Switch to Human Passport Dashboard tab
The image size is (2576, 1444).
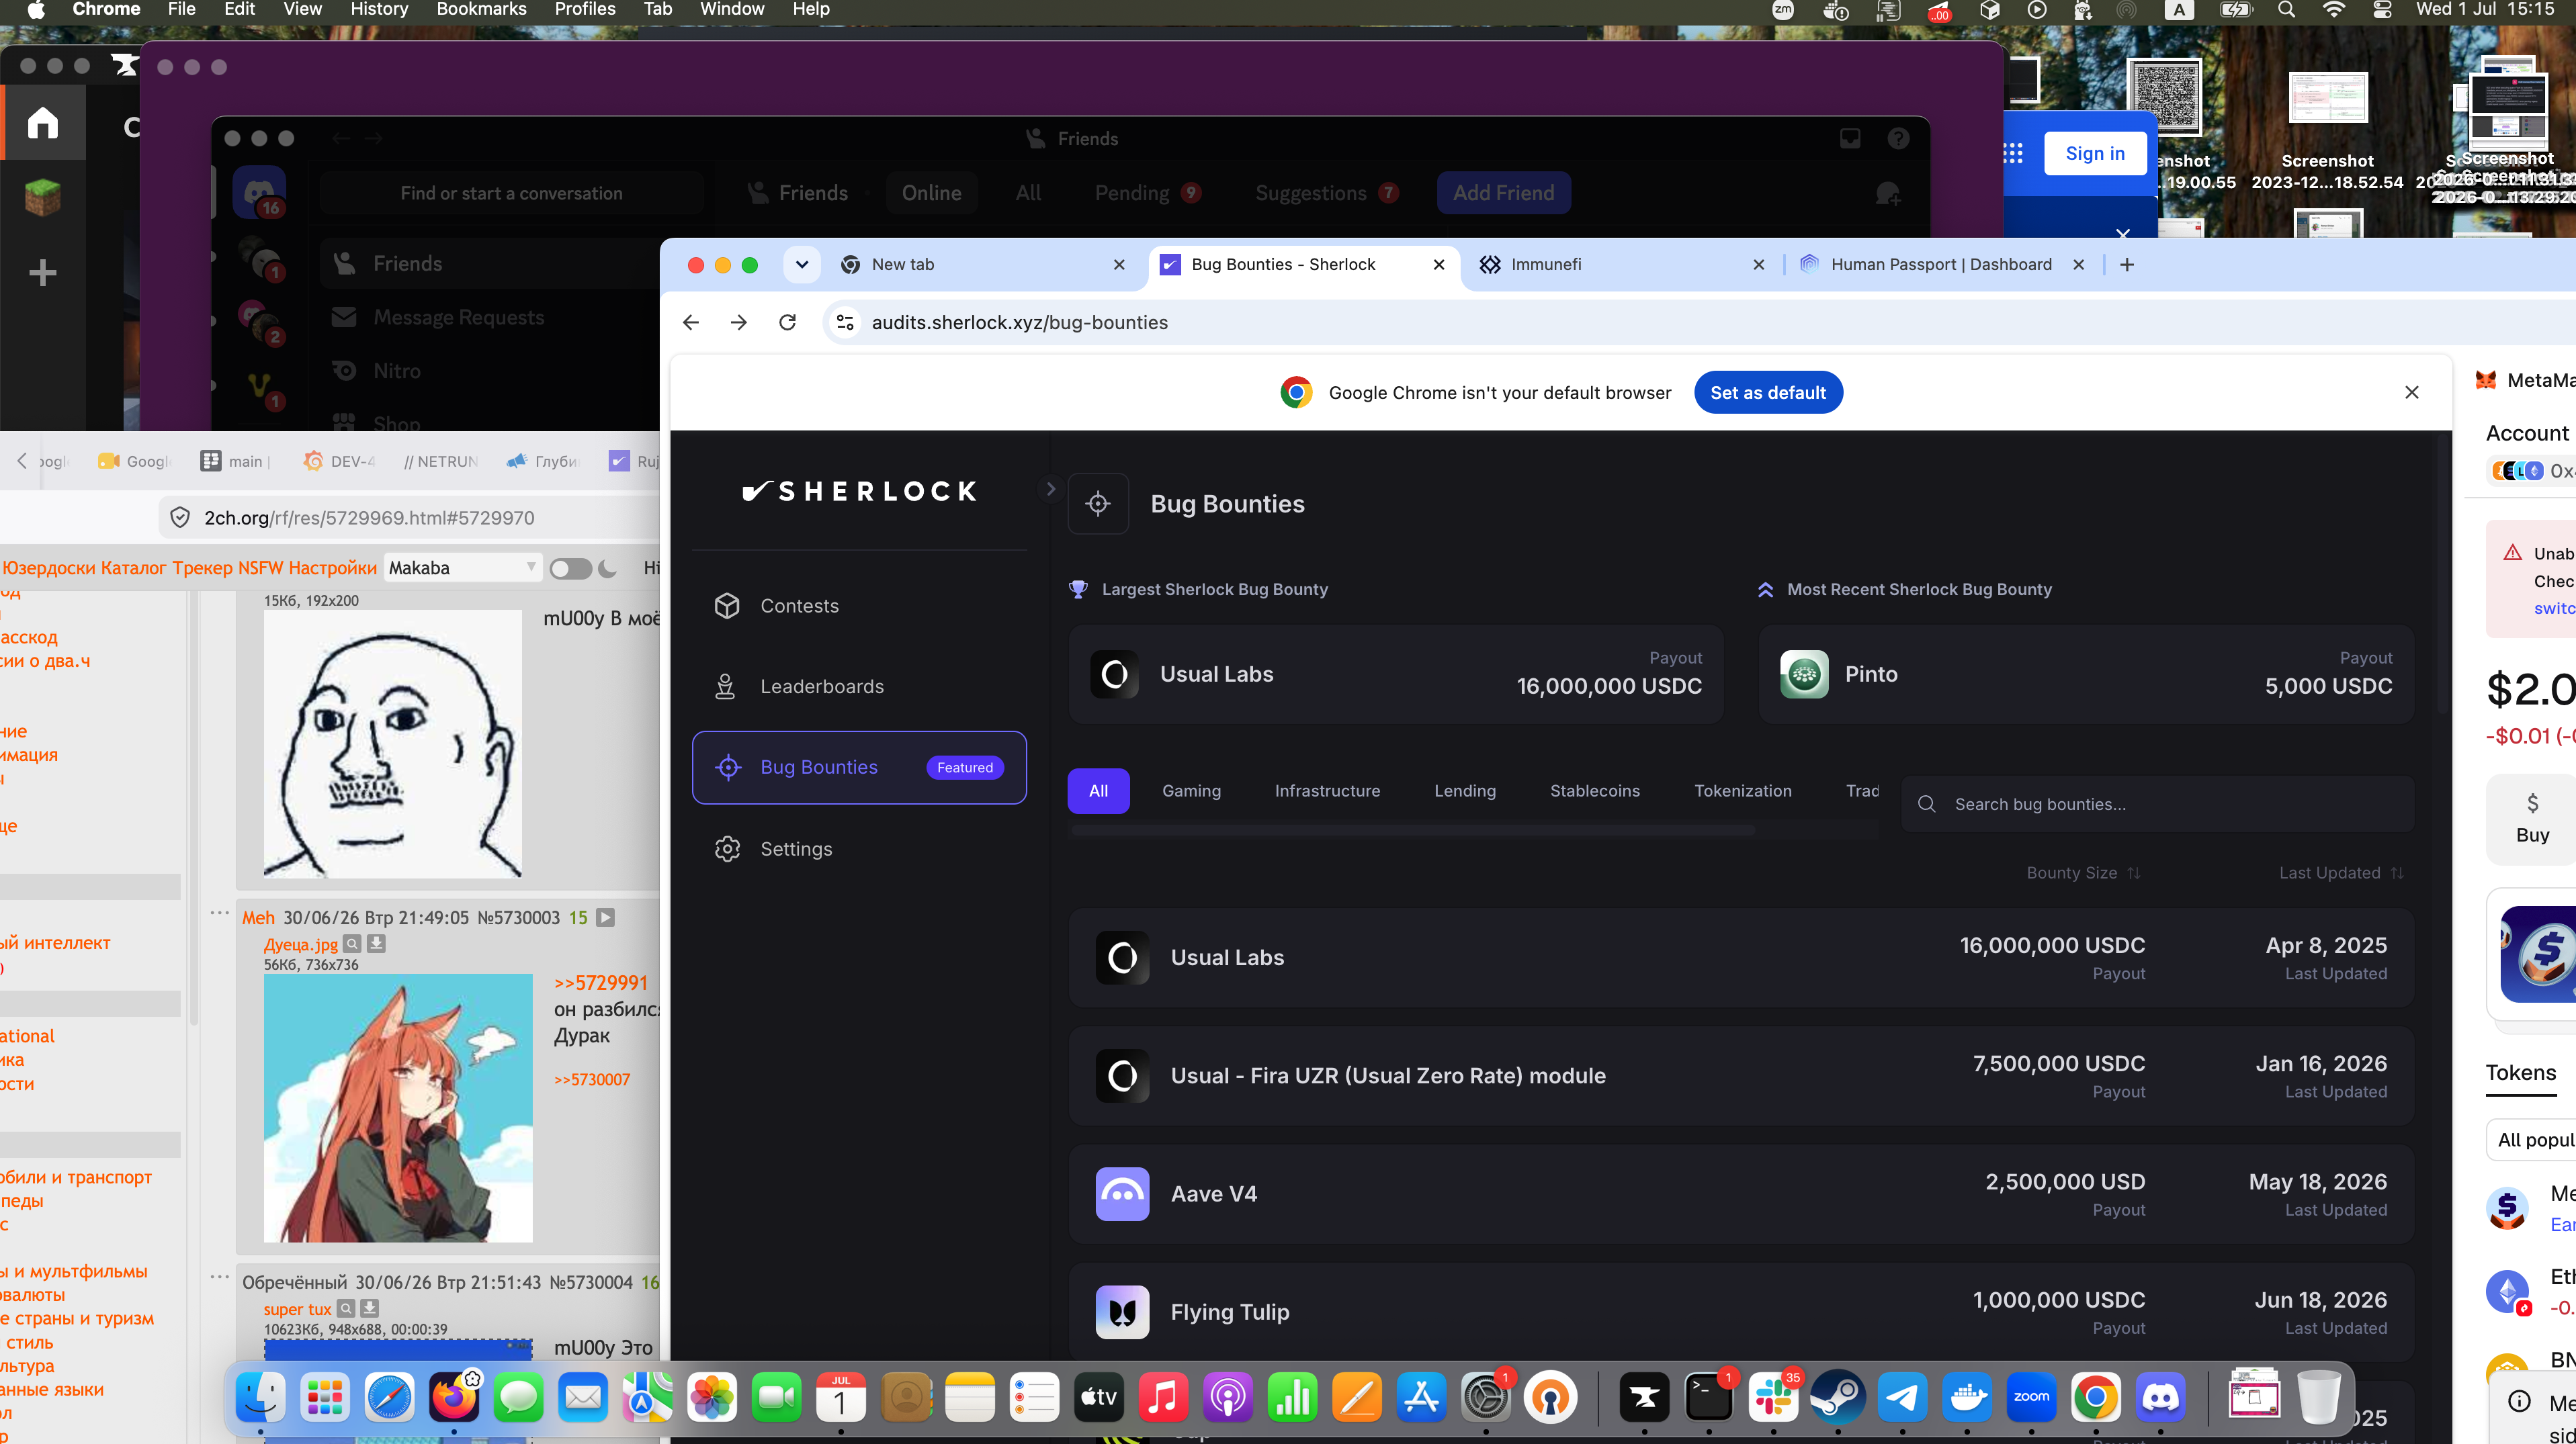[1940, 264]
